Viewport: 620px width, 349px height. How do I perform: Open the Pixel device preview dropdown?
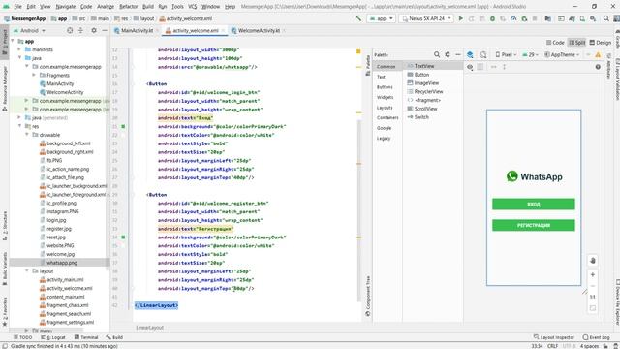click(x=506, y=54)
